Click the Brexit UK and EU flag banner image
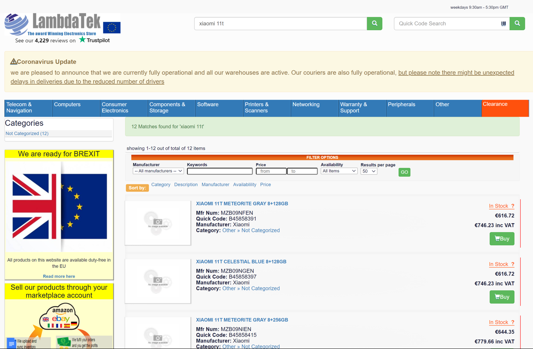The height and width of the screenshot is (349, 533). (x=59, y=206)
